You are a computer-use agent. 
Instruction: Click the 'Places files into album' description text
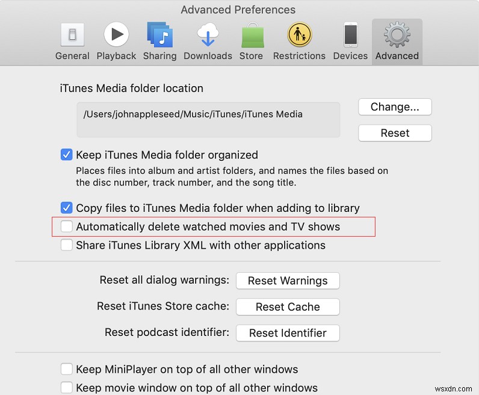tap(232, 176)
